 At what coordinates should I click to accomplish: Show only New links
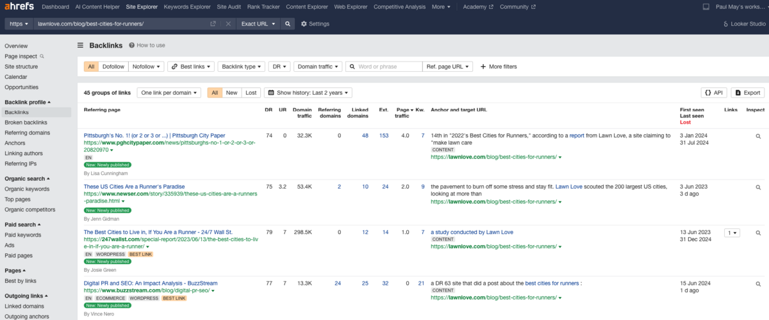point(231,92)
